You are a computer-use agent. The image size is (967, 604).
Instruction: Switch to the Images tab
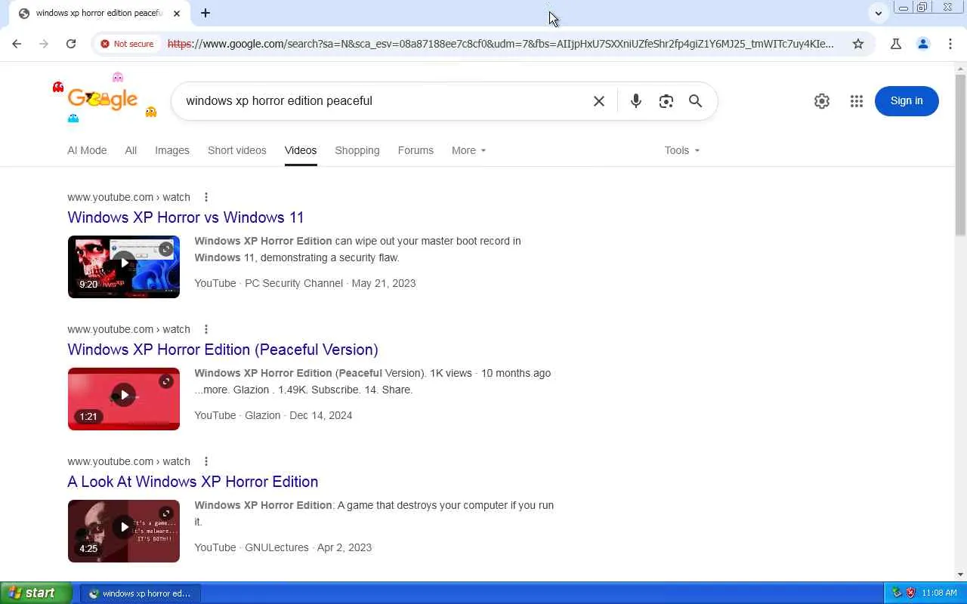tap(172, 150)
